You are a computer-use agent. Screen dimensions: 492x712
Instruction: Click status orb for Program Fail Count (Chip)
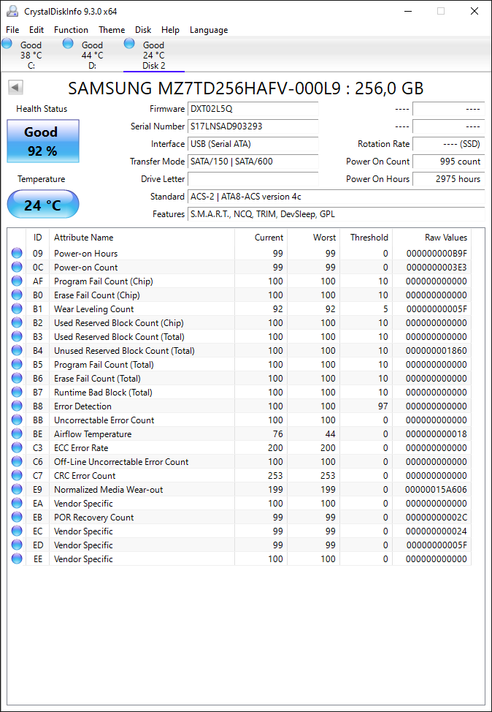(17, 281)
